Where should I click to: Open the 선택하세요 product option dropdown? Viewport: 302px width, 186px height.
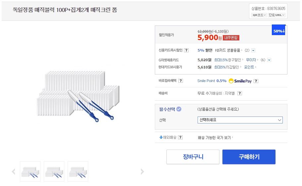pos(240,120)
